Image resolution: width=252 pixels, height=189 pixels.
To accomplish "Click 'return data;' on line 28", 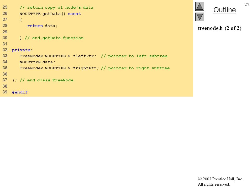I will pyautogui.click(x=43, y=26).
